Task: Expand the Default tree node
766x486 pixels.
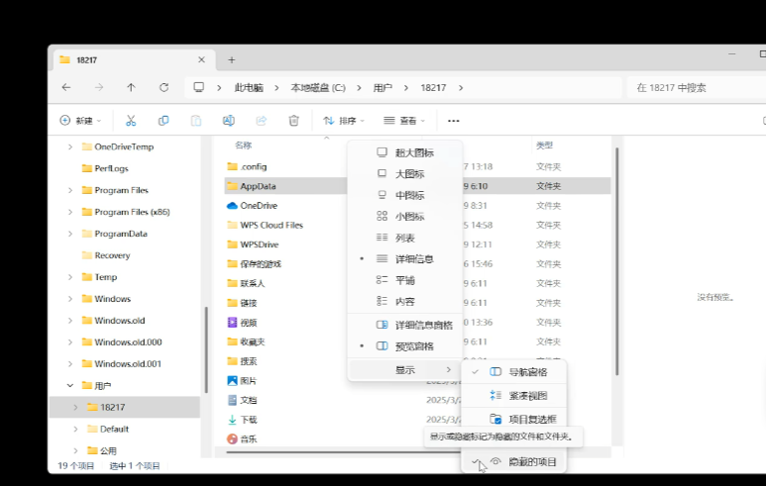Action: (75, 429)
